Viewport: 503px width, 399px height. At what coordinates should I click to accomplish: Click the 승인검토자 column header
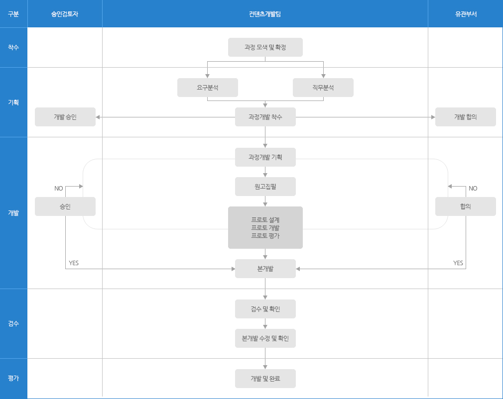tap(65, 14)
